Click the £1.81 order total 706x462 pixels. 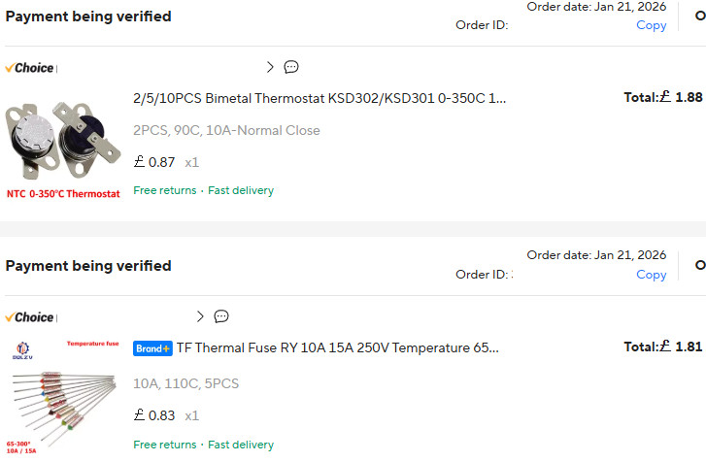pyautogui.click(x=662, y=346)
